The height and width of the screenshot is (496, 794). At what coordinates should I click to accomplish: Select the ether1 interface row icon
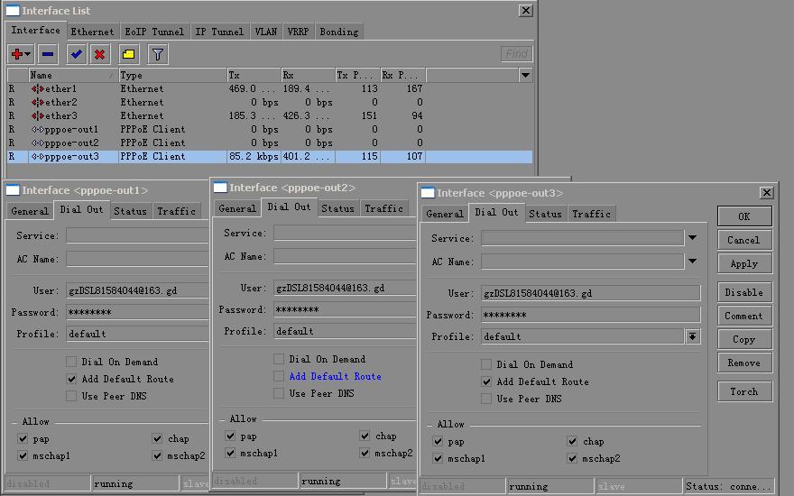[x=38, y=89]
